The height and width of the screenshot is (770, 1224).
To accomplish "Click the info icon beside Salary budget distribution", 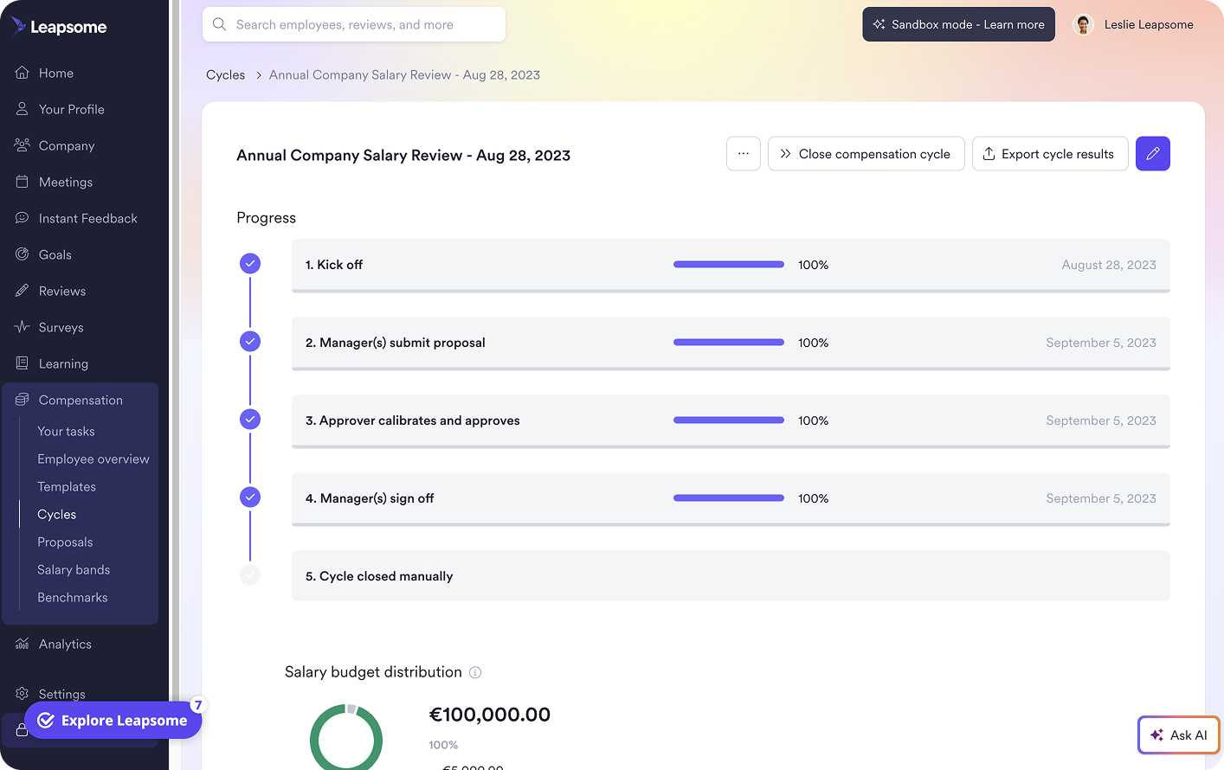I will pos(475,672).
